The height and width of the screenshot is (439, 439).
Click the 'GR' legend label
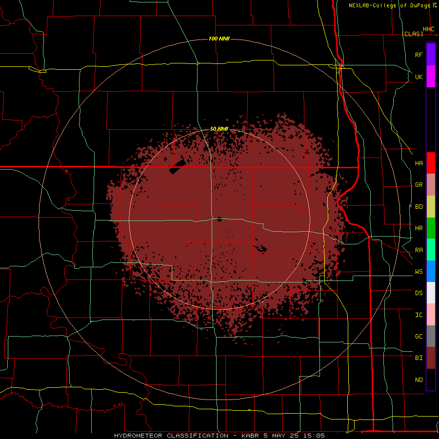point(419,185)
